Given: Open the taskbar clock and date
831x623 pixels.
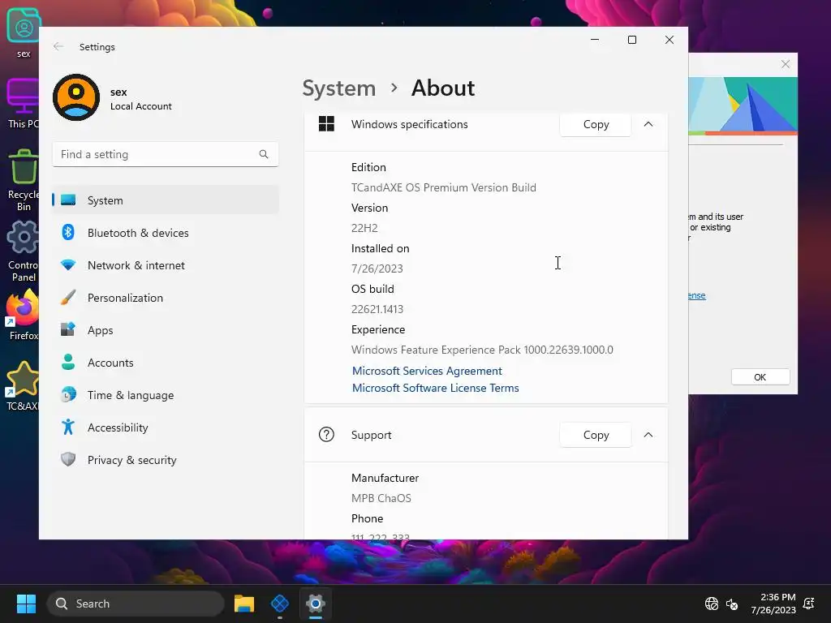Looking at the screenshot, I should 773,604.
